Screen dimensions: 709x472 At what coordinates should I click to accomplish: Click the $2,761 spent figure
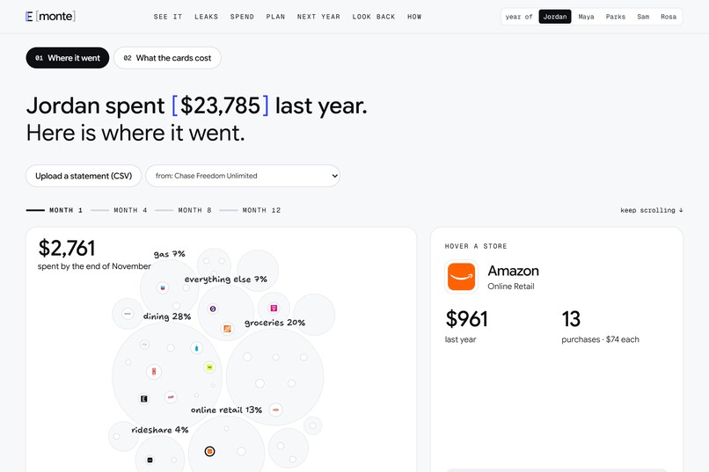(x=67, y=248)
